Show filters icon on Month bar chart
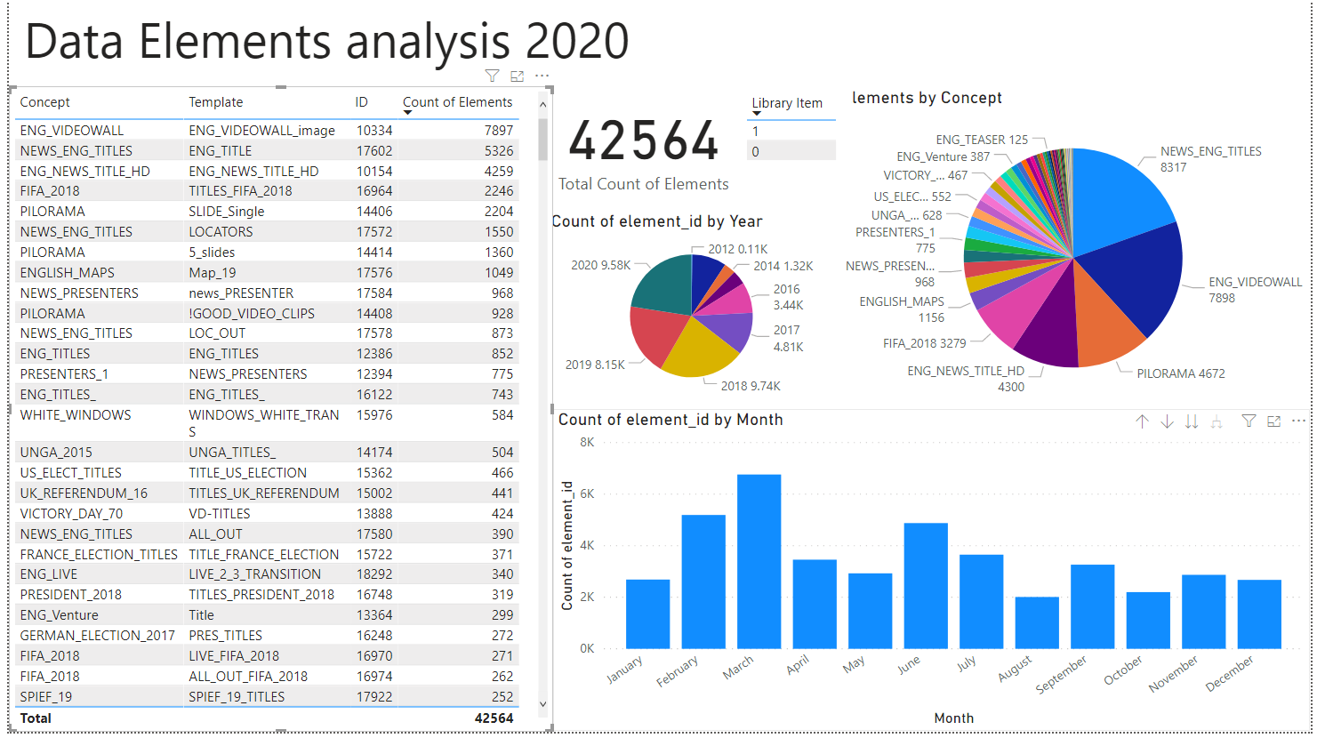 point(1249,421)
